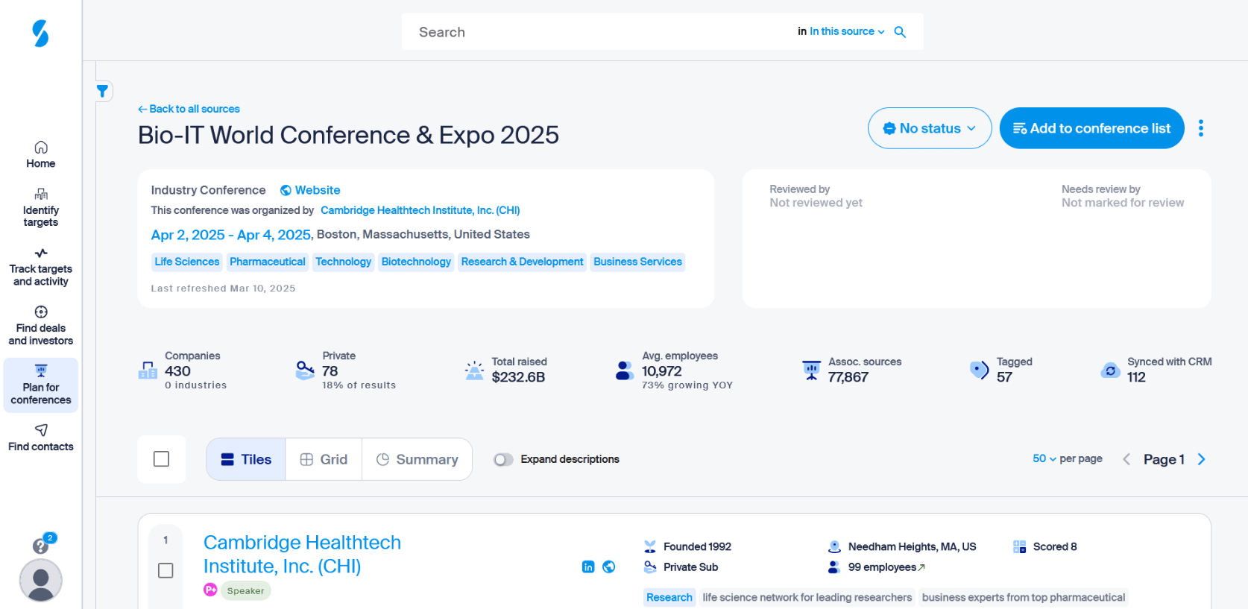Open Cambridge Healthtech website globe icon
The width and height of the screenshot is (1248, 609).
[609, 567]
